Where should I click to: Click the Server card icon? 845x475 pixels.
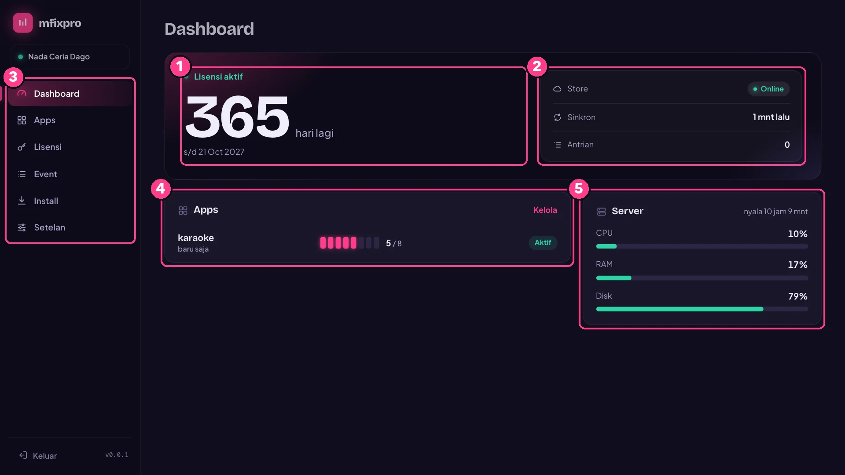click(x=601, y=212)
